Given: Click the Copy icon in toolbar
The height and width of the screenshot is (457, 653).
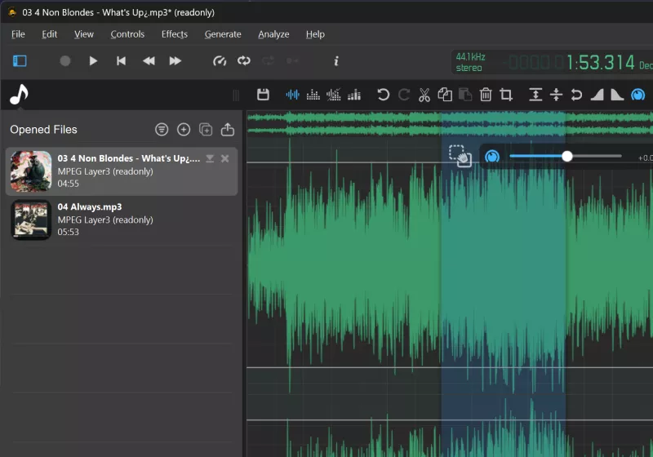Looking at the screenshot, I should pos(445,95).
